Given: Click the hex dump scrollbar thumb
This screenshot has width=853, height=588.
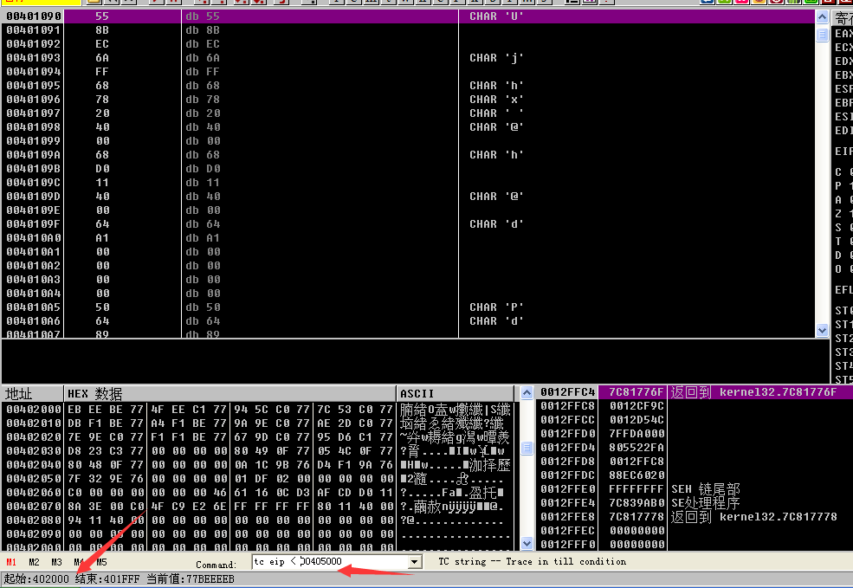Looking at the screenshot, I should pos(527,448).
